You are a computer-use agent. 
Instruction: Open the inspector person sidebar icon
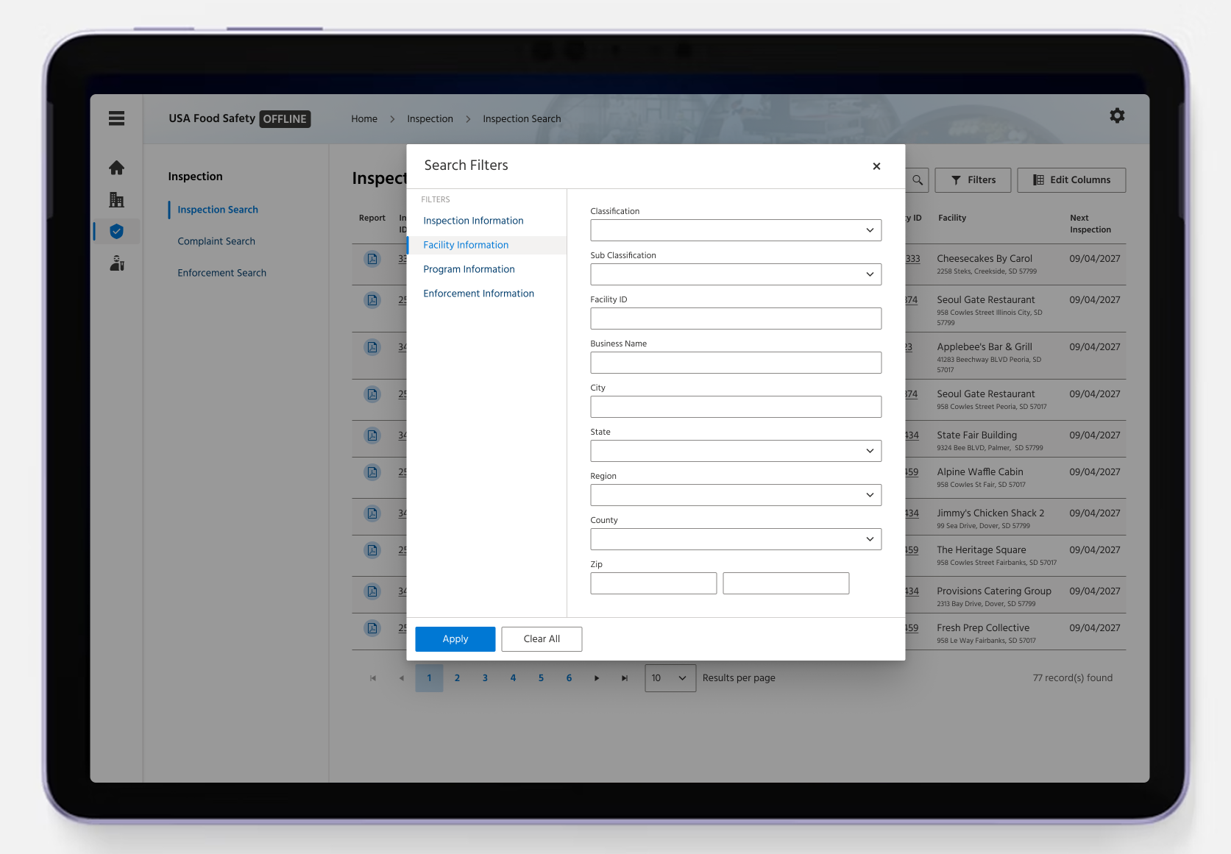(x=116, y=263)
